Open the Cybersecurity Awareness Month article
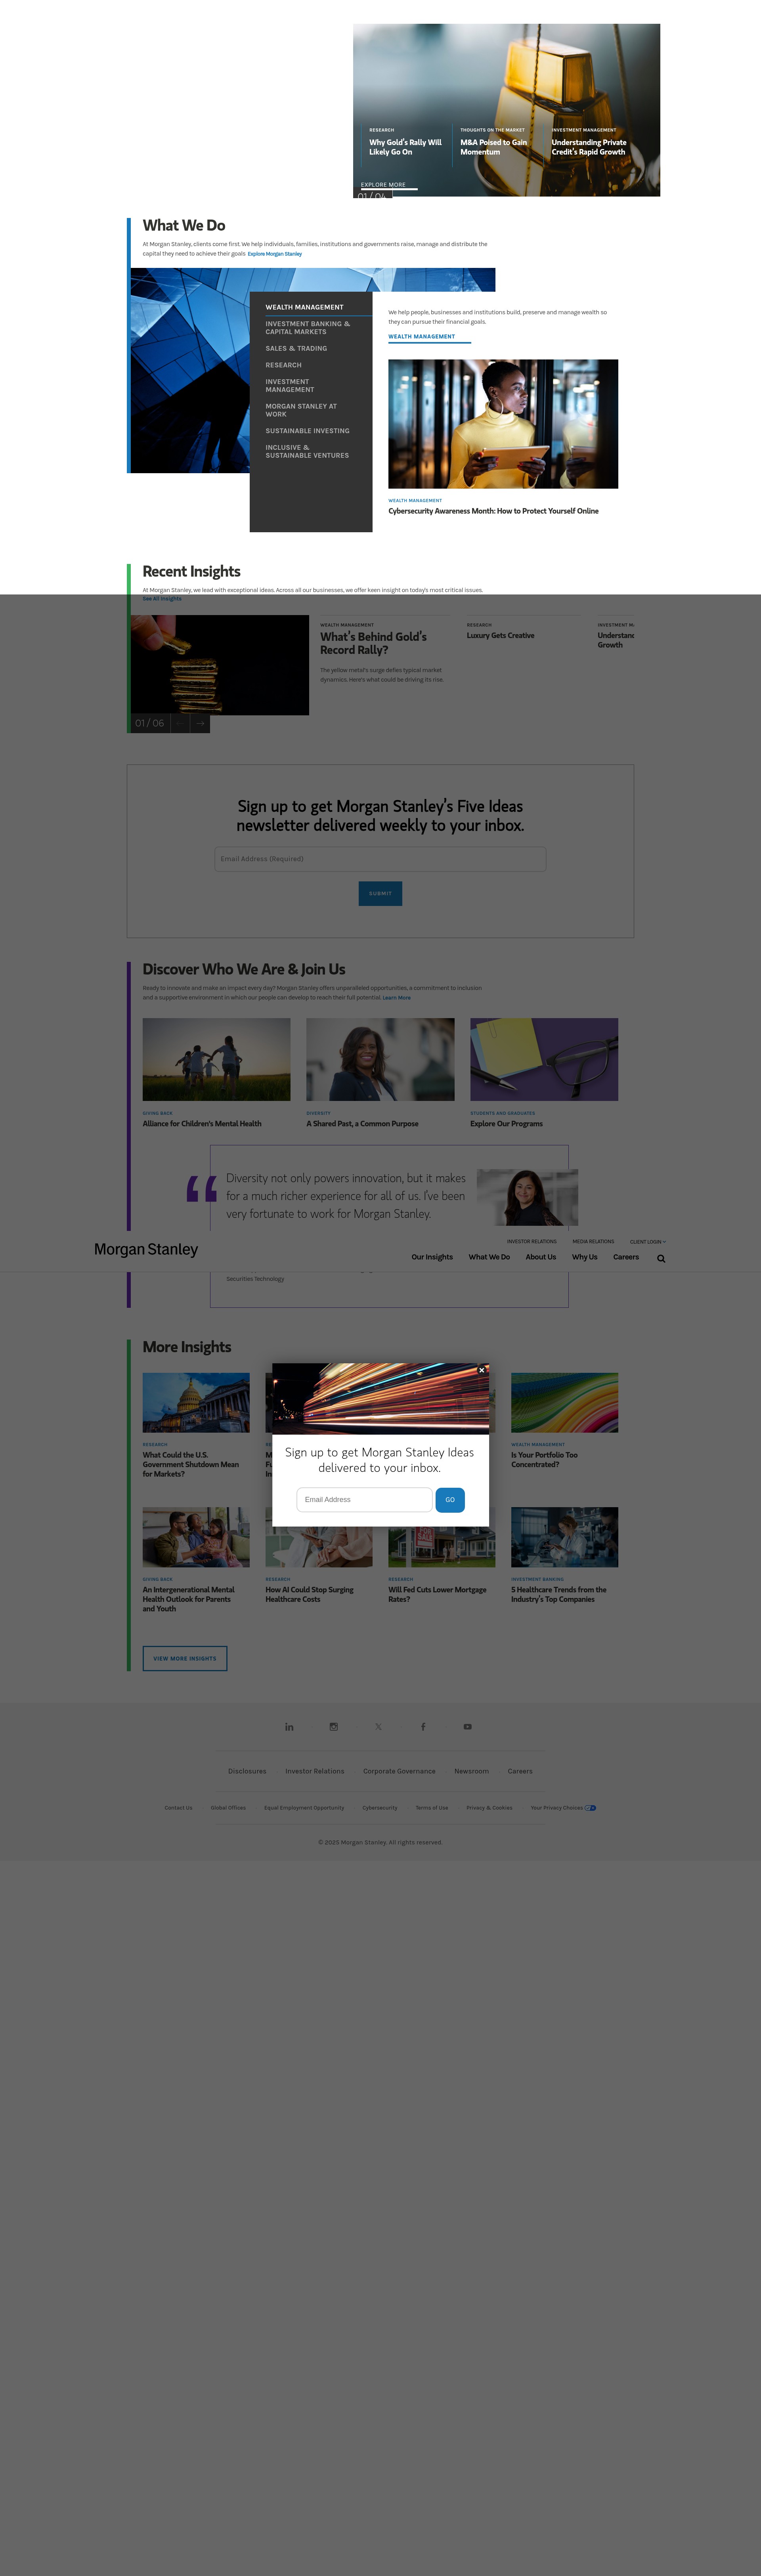Viewport: 761px width, 2576px height. (x=493, y=511)
